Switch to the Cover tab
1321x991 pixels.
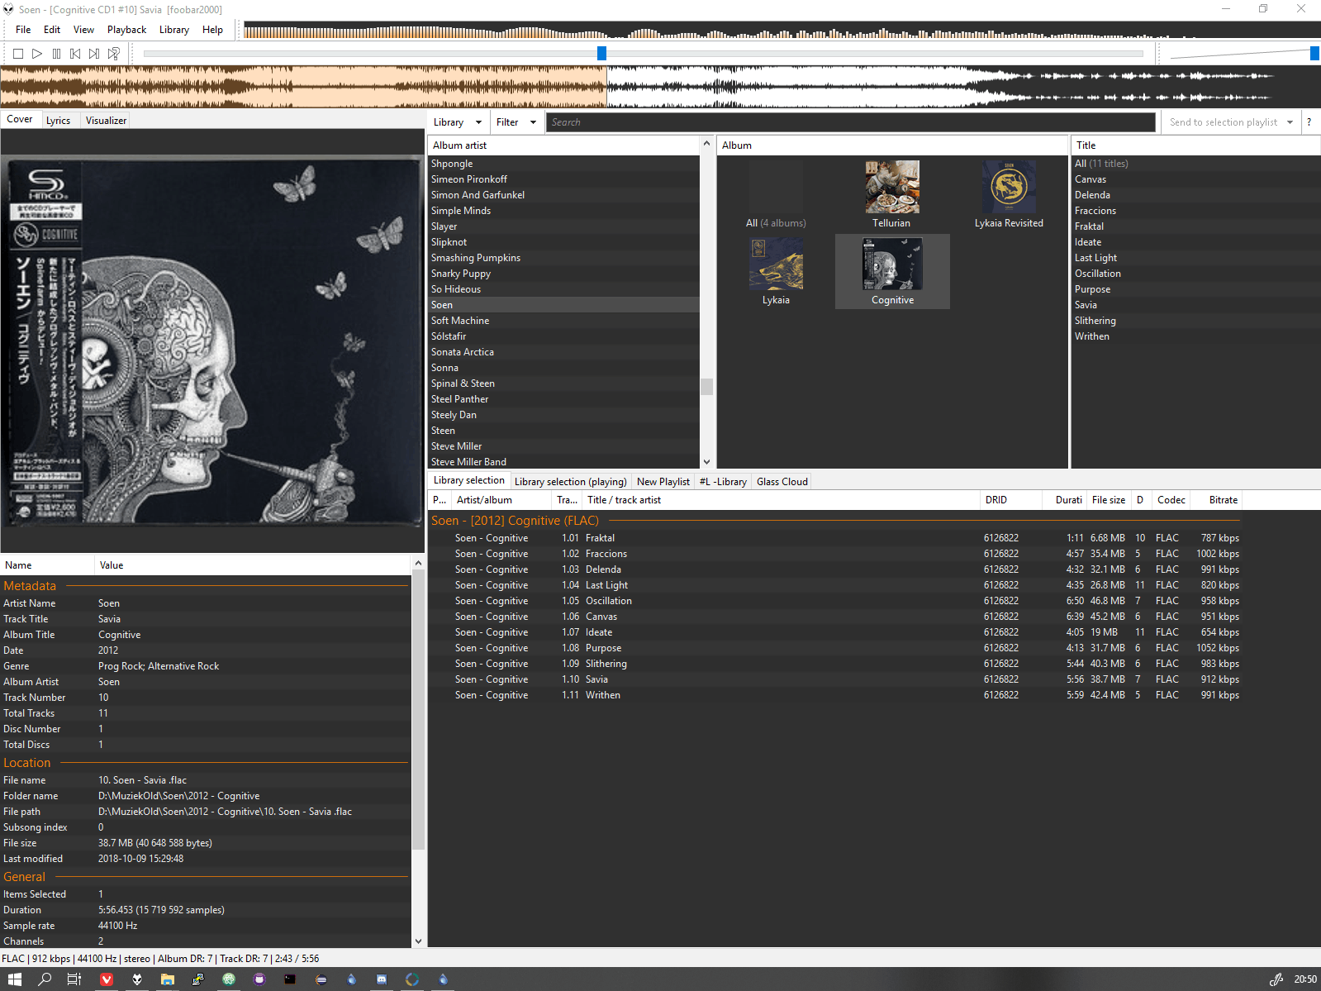(20, 120)
